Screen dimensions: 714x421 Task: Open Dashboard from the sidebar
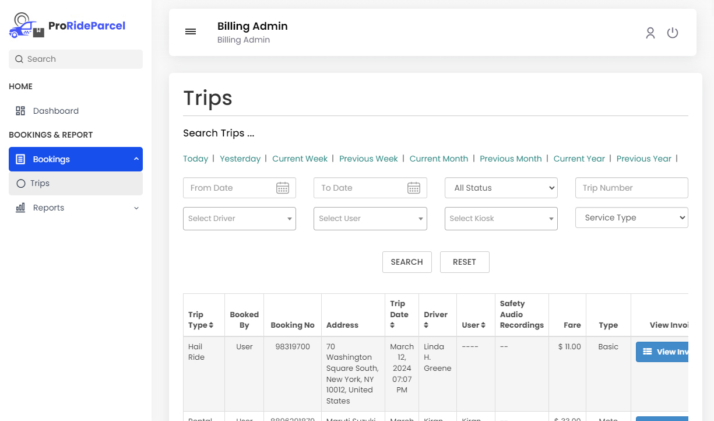(x=76, y=111)
